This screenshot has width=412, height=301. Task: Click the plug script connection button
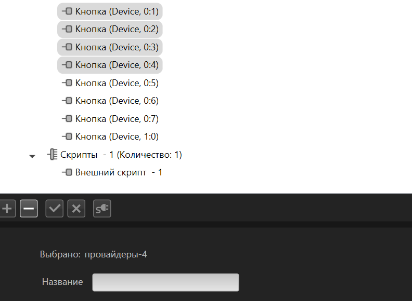pos(102,209)
